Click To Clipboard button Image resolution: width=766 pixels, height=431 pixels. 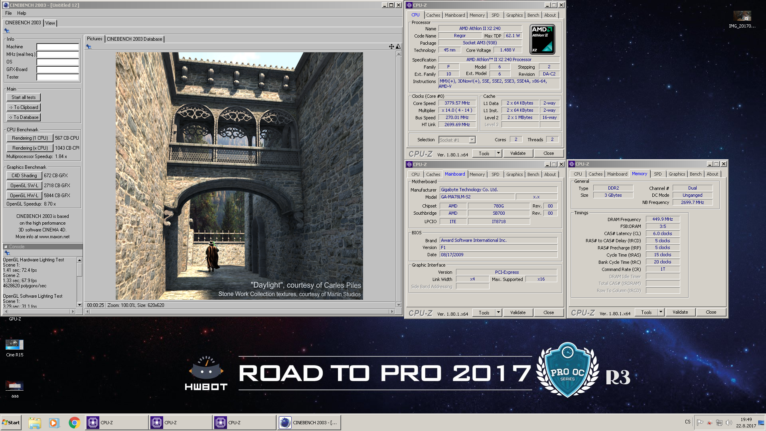coord(24,107)
